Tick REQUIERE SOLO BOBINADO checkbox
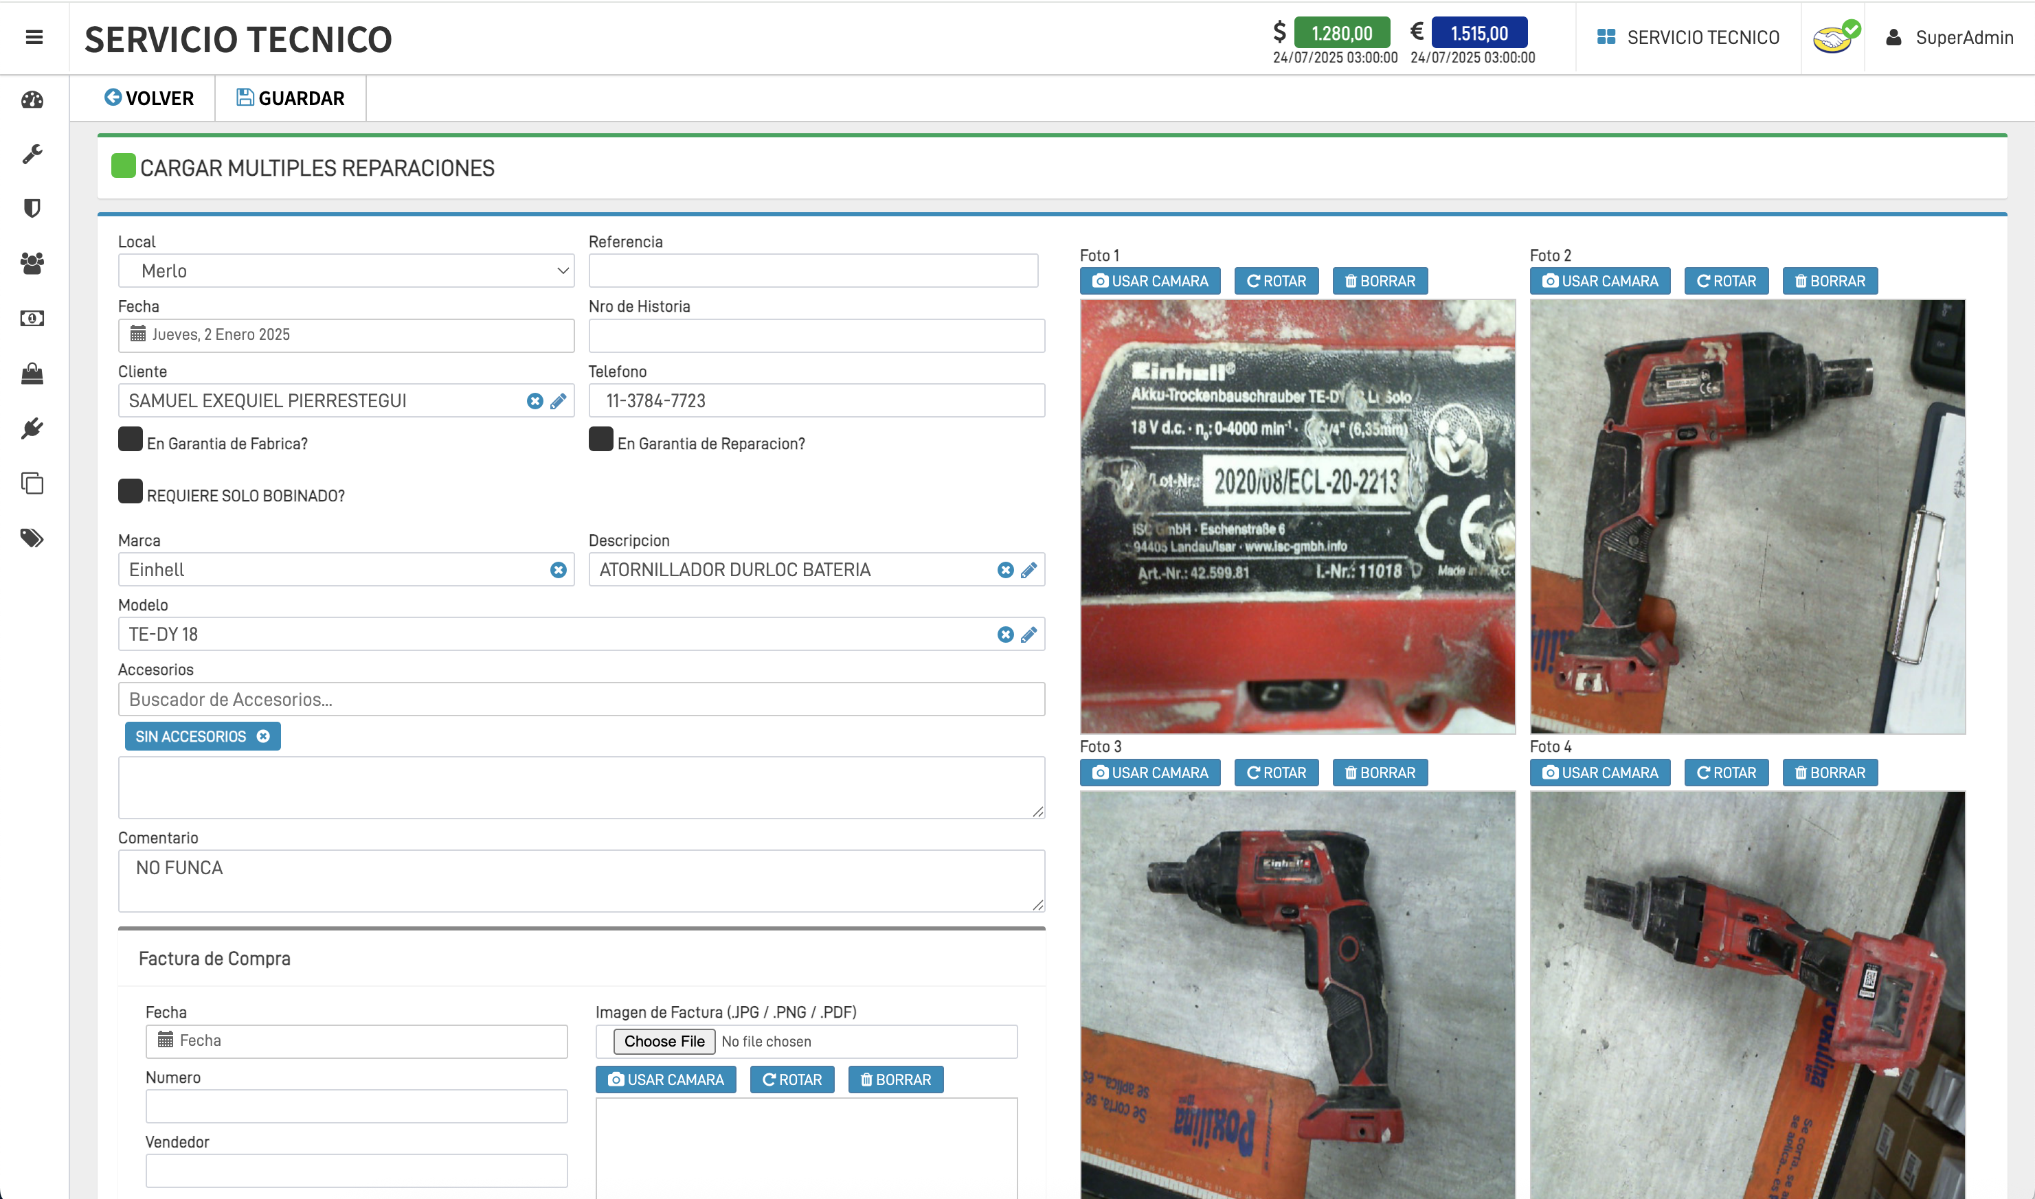The image size is (2035, 1199). (x=130, y=491)
